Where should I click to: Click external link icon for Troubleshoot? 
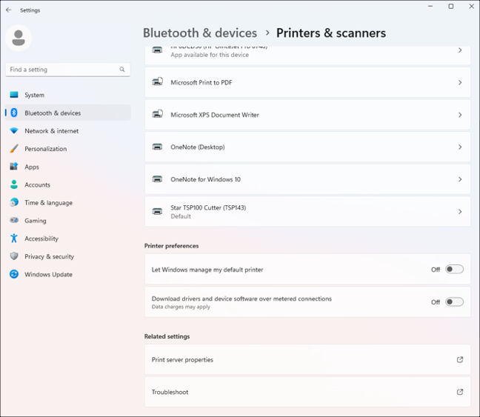460,392
